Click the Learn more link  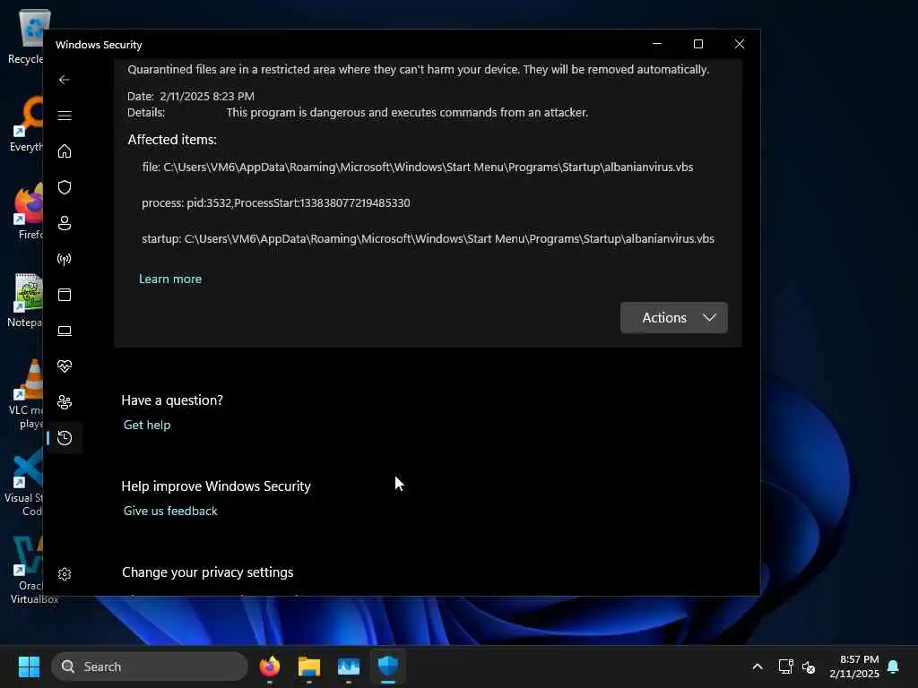(x=170, y=279)
